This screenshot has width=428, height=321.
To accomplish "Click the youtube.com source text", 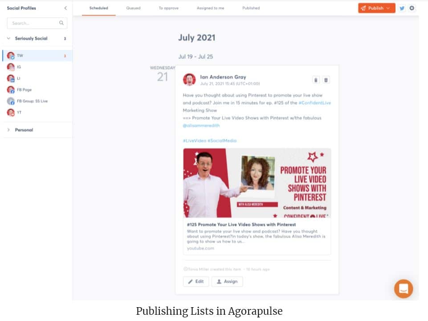I will pyautogui.click(x=200, y=248).
